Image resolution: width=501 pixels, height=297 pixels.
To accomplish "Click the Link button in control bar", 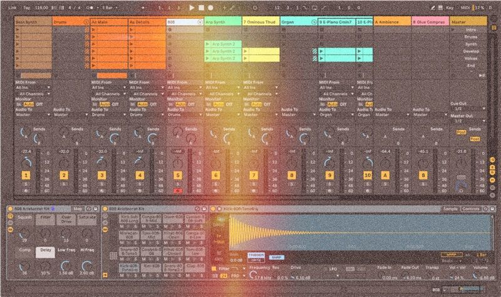I will (13, 8).
